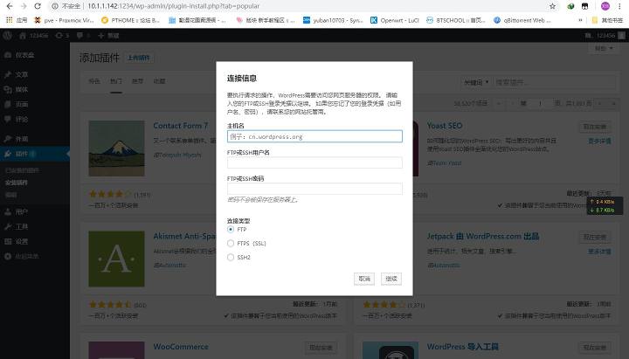Image resolution: width=629 pixels, height=359 pixels.
Task: Open the user account menu at admin bar right
Action: (x=605, y=35)
